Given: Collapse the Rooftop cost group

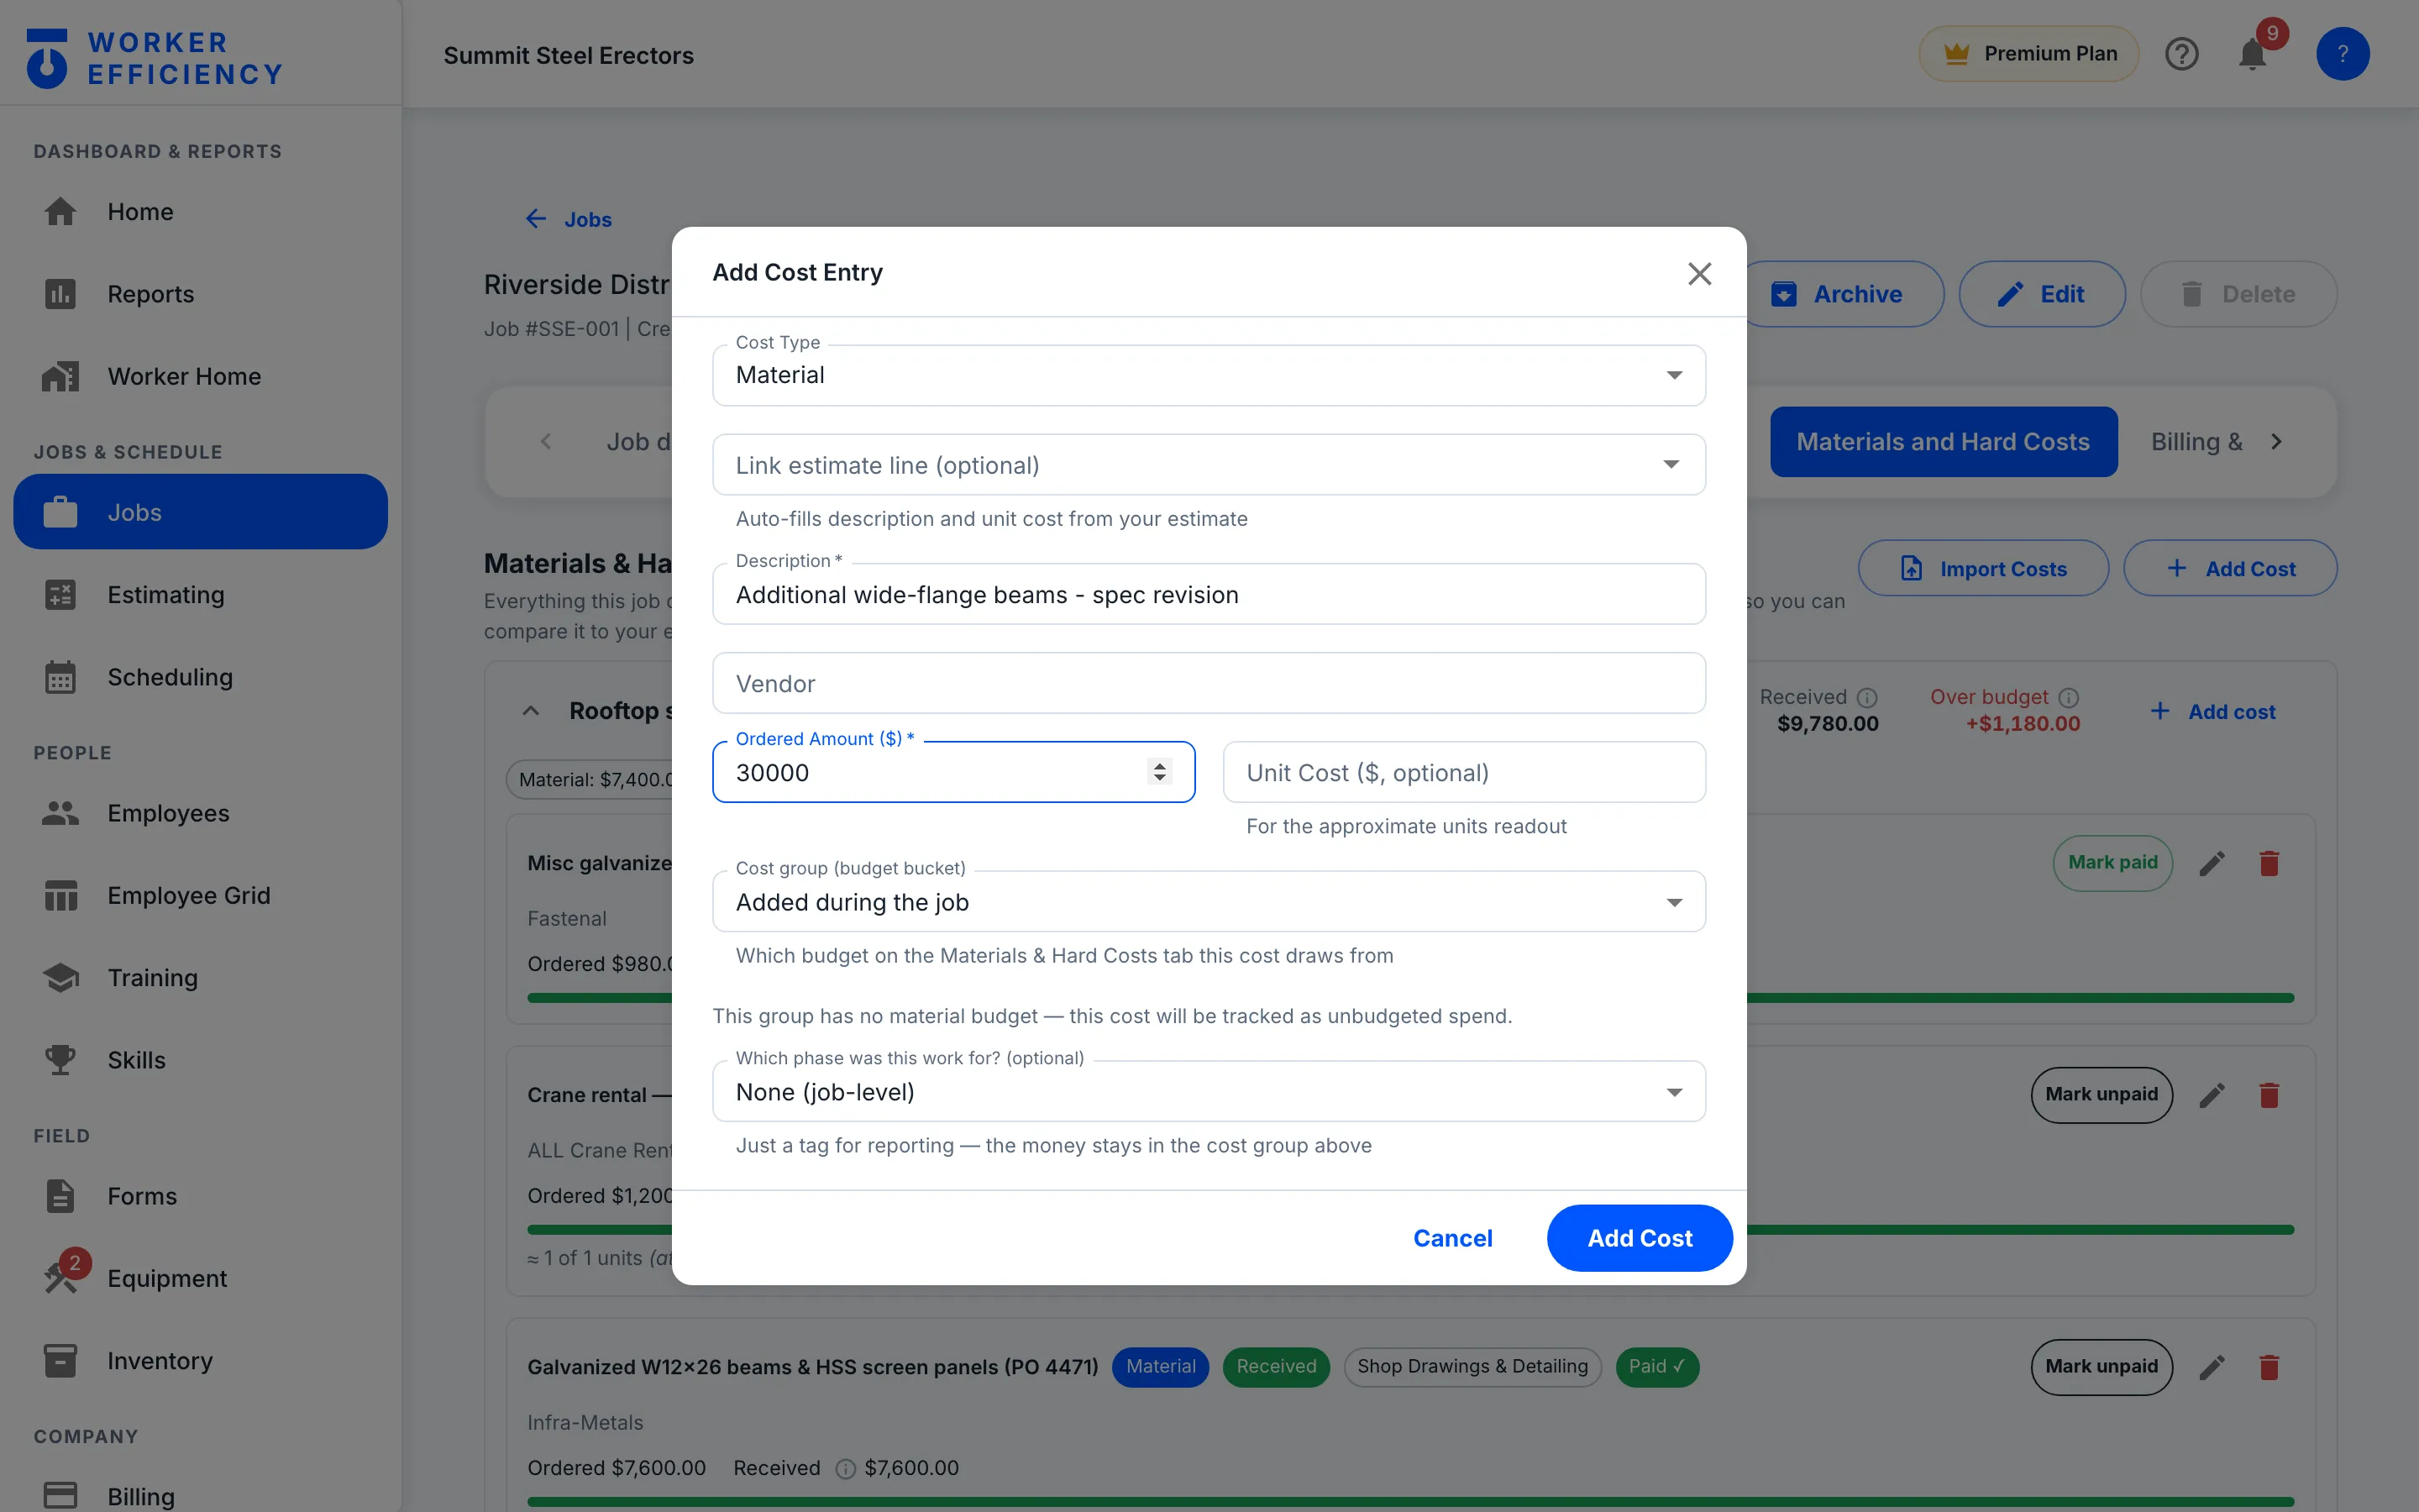Looking at the screenshot, I should (x=531, y=711).
